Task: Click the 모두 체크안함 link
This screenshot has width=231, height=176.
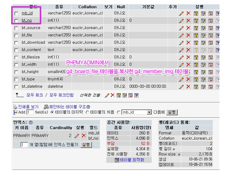Action: [x=62, y=95]
